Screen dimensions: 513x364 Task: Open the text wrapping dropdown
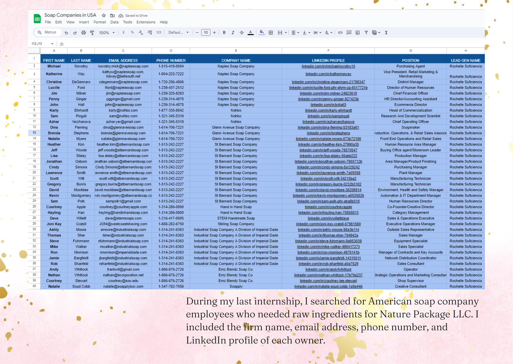[x=317, y=33]
